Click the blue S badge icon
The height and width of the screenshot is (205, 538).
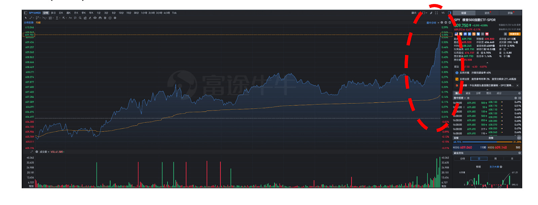tap(469, 34)
